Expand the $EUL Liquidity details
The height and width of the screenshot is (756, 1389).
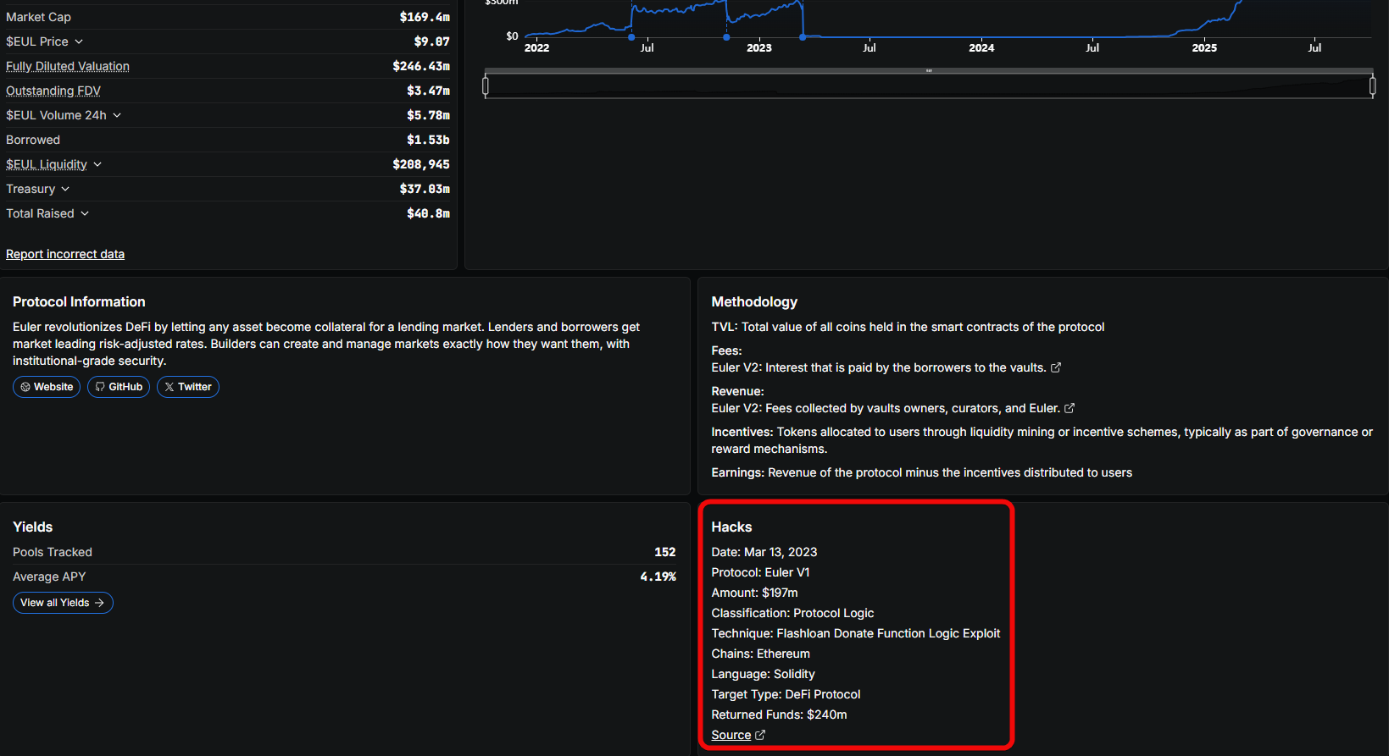coord(97,164)
